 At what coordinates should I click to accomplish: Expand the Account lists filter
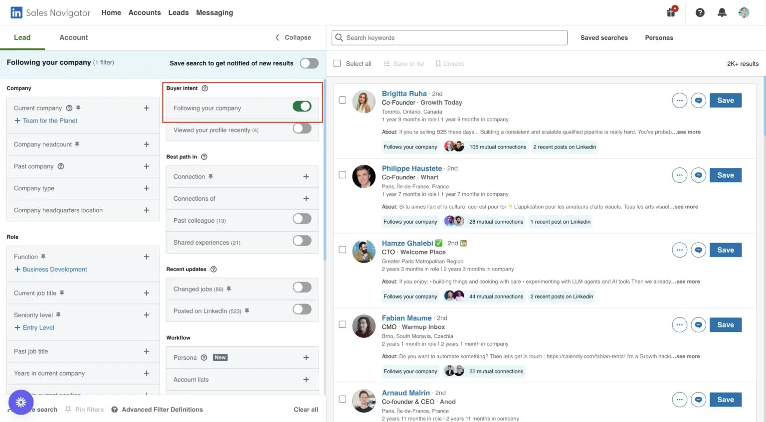(306, 379)
